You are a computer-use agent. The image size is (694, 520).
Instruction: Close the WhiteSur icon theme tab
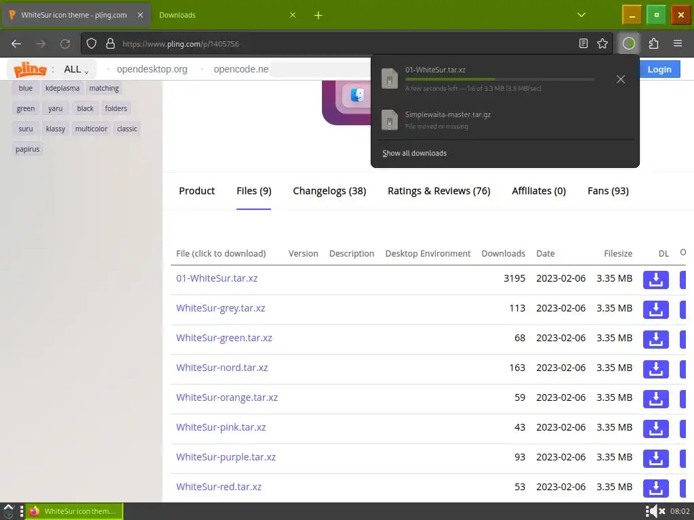tap(140, 15)
